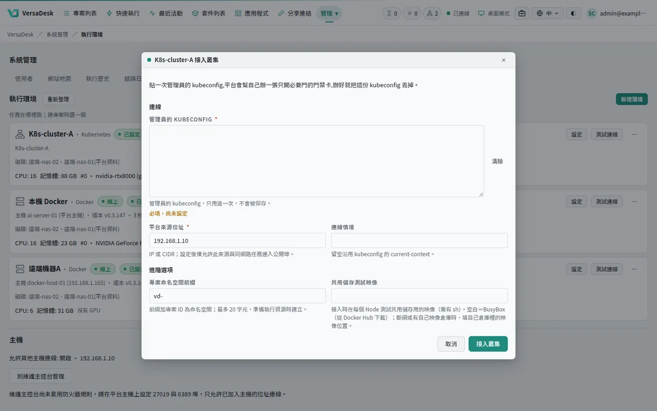Open the 專案列表 project list

point(80,13)
